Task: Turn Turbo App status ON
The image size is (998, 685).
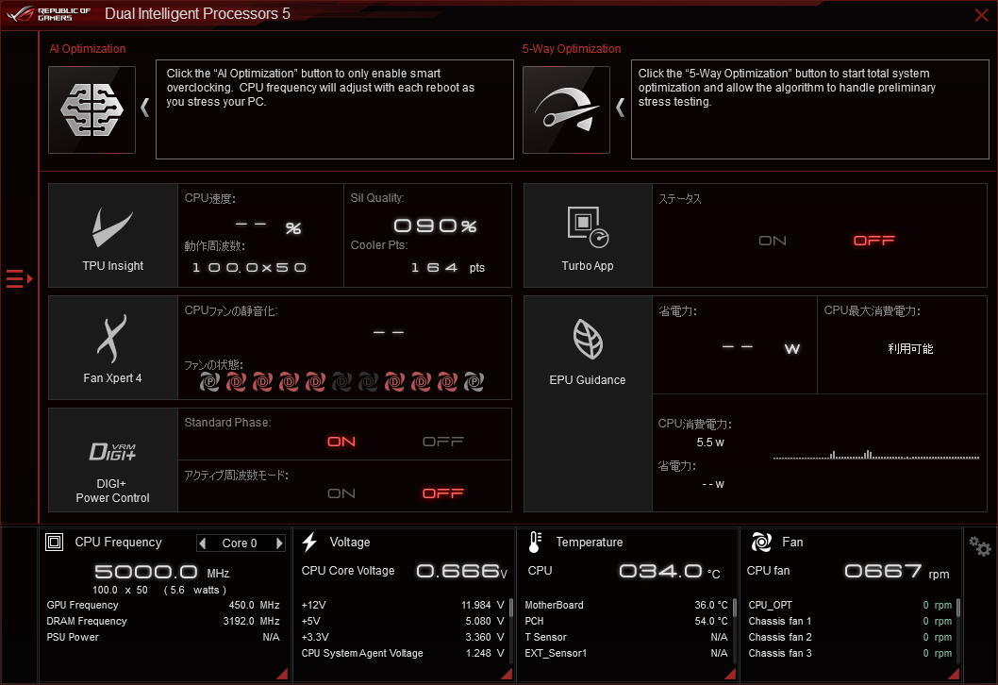Action: coord(772,241)
